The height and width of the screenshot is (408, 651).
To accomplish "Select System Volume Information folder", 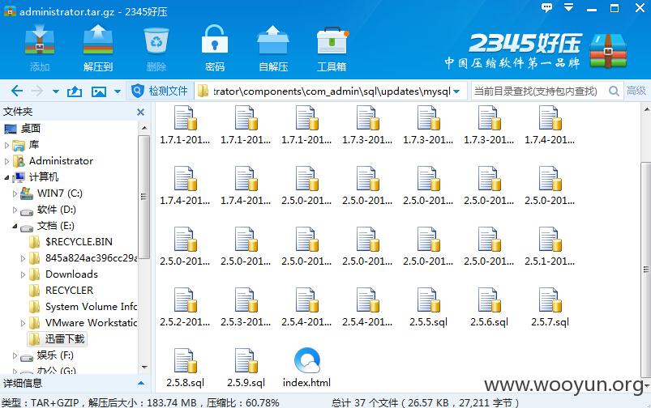I will 83,307.
